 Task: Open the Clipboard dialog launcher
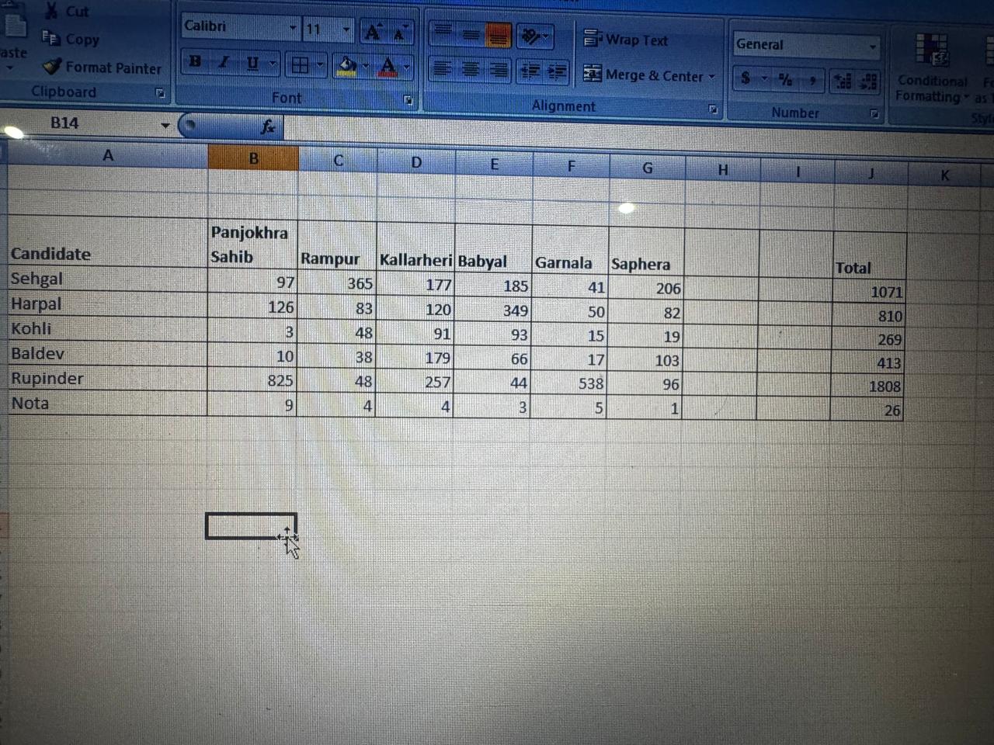(160, 93)
